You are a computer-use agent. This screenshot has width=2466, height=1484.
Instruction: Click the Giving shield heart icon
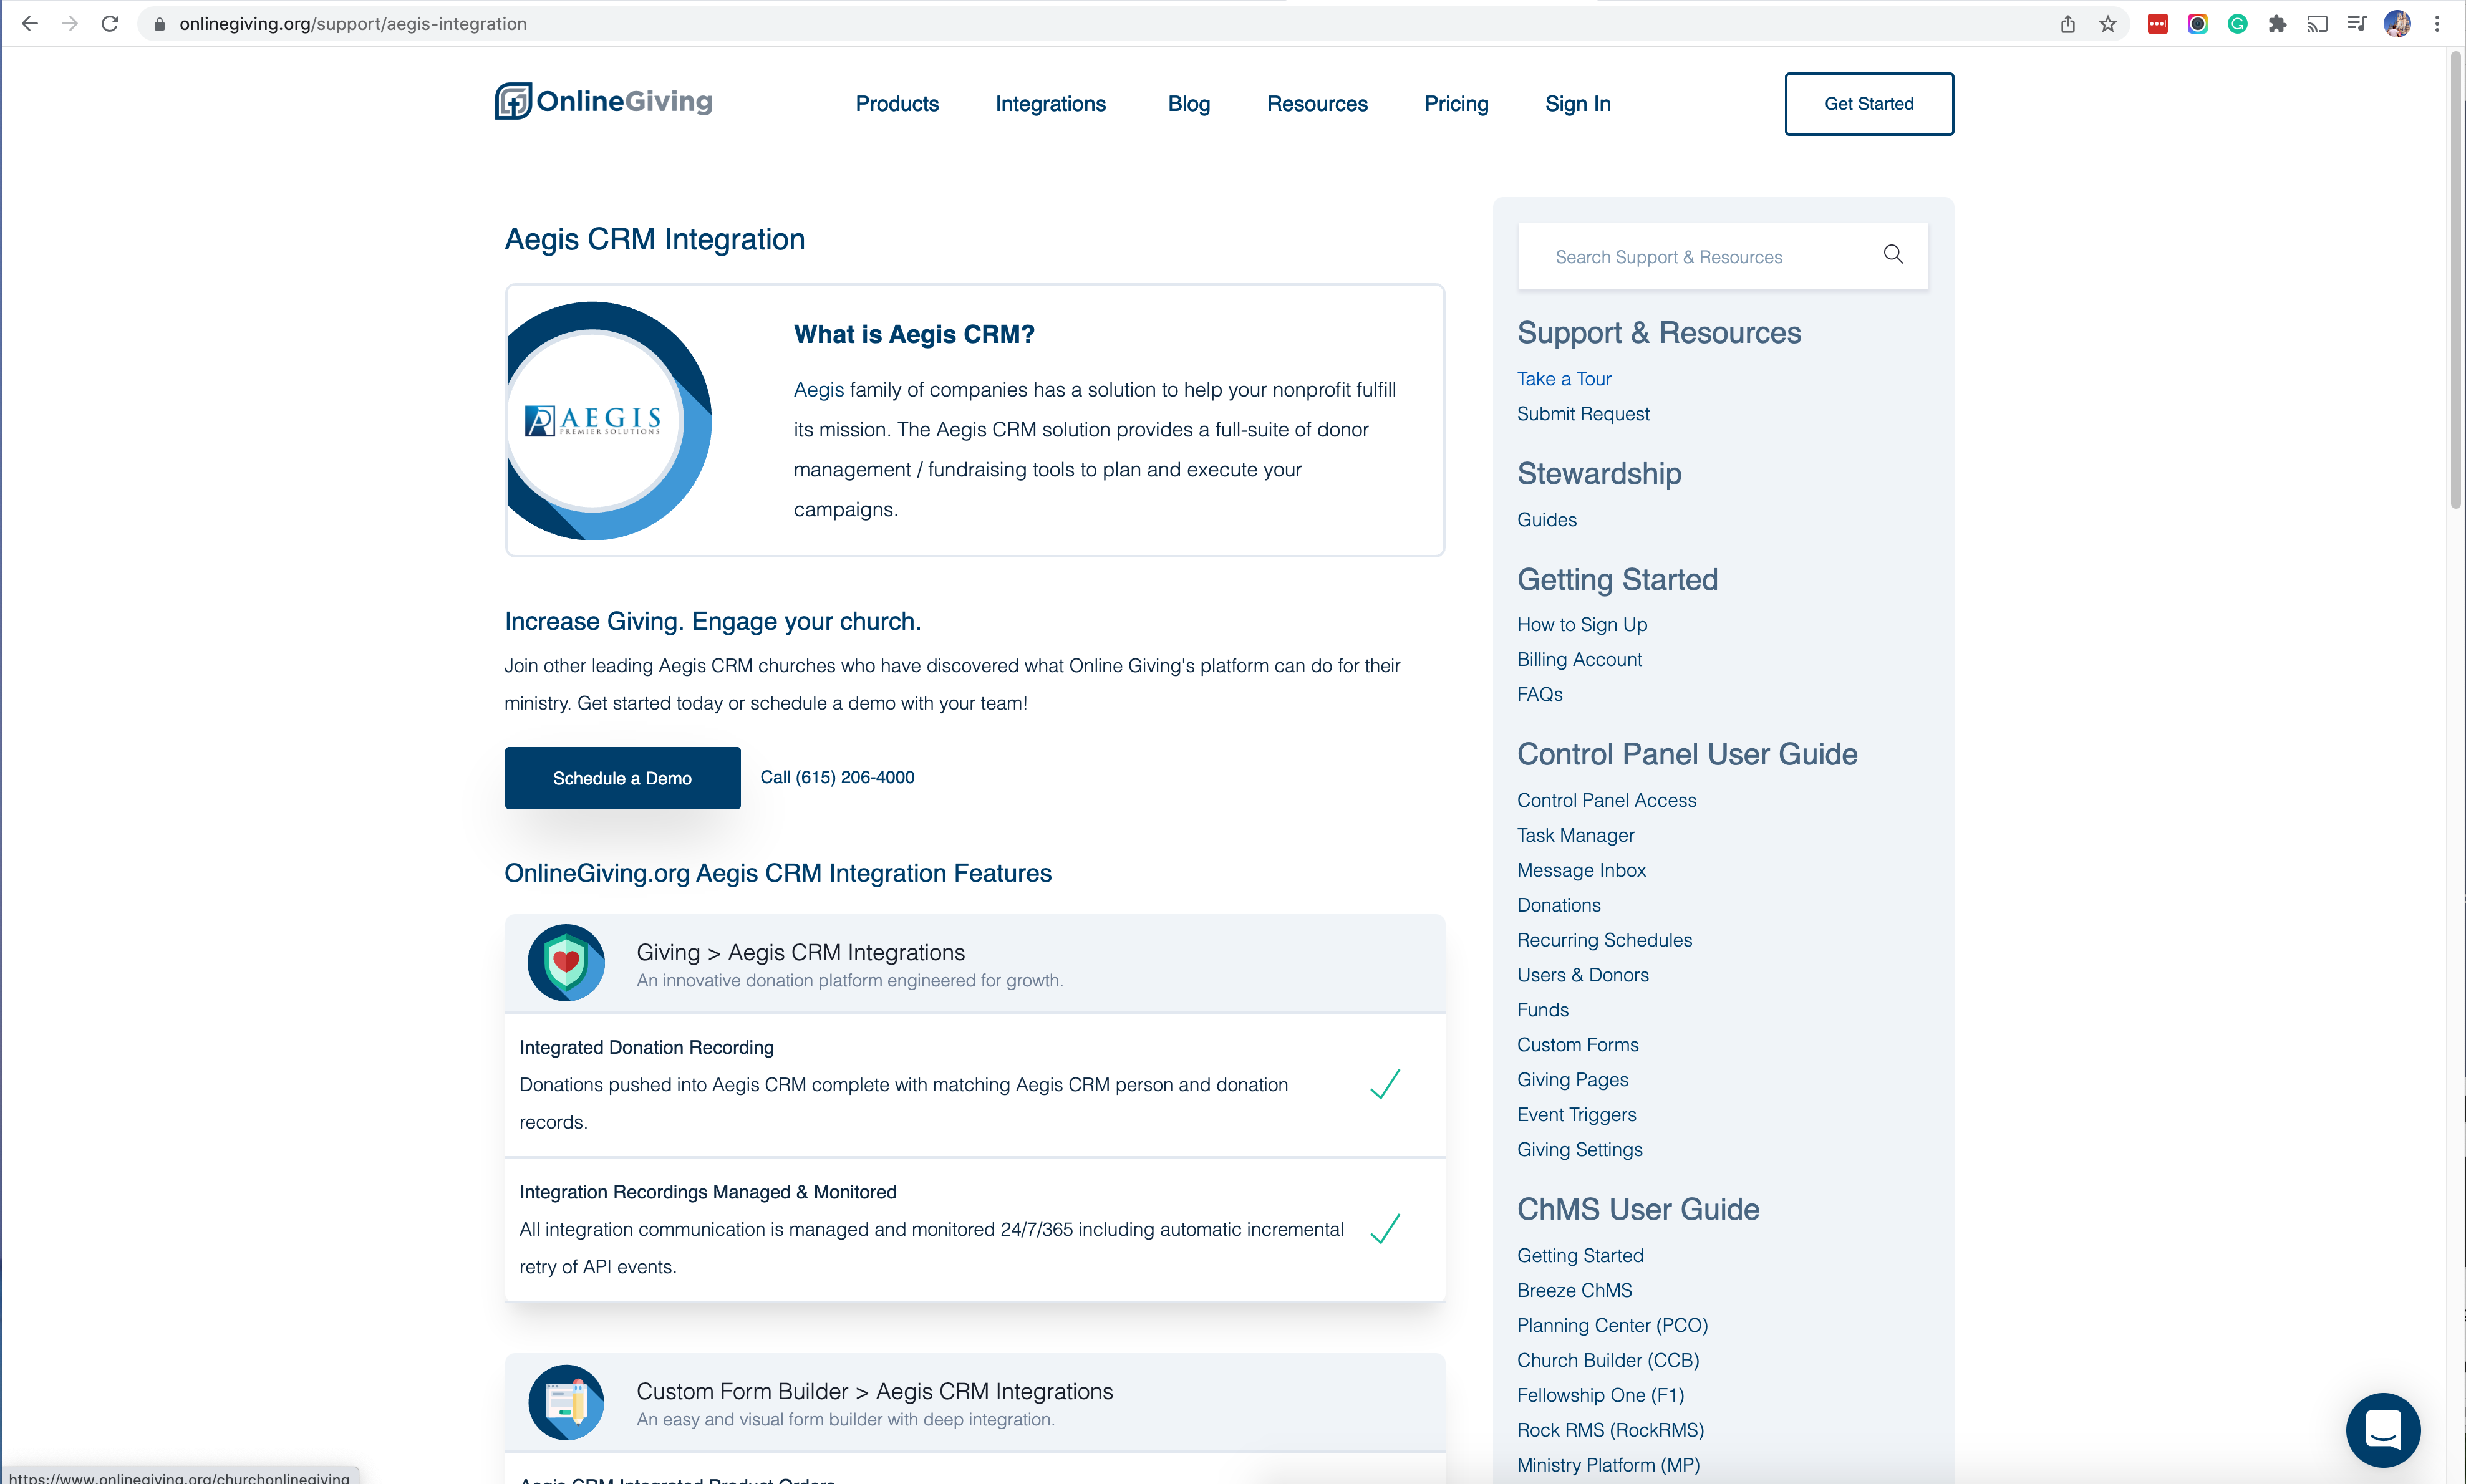click(x=566, y=962)
